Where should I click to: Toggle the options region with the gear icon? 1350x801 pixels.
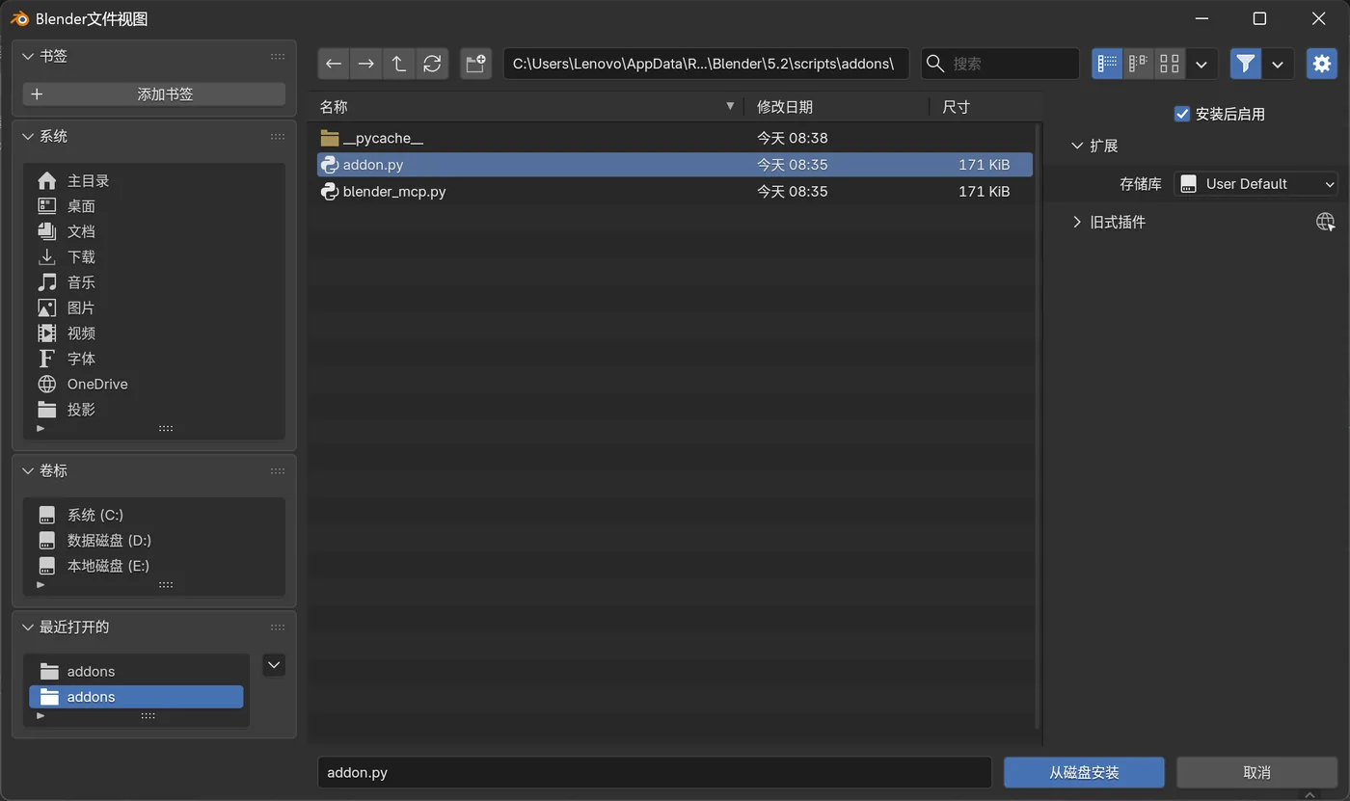[x=1322, y=64]
